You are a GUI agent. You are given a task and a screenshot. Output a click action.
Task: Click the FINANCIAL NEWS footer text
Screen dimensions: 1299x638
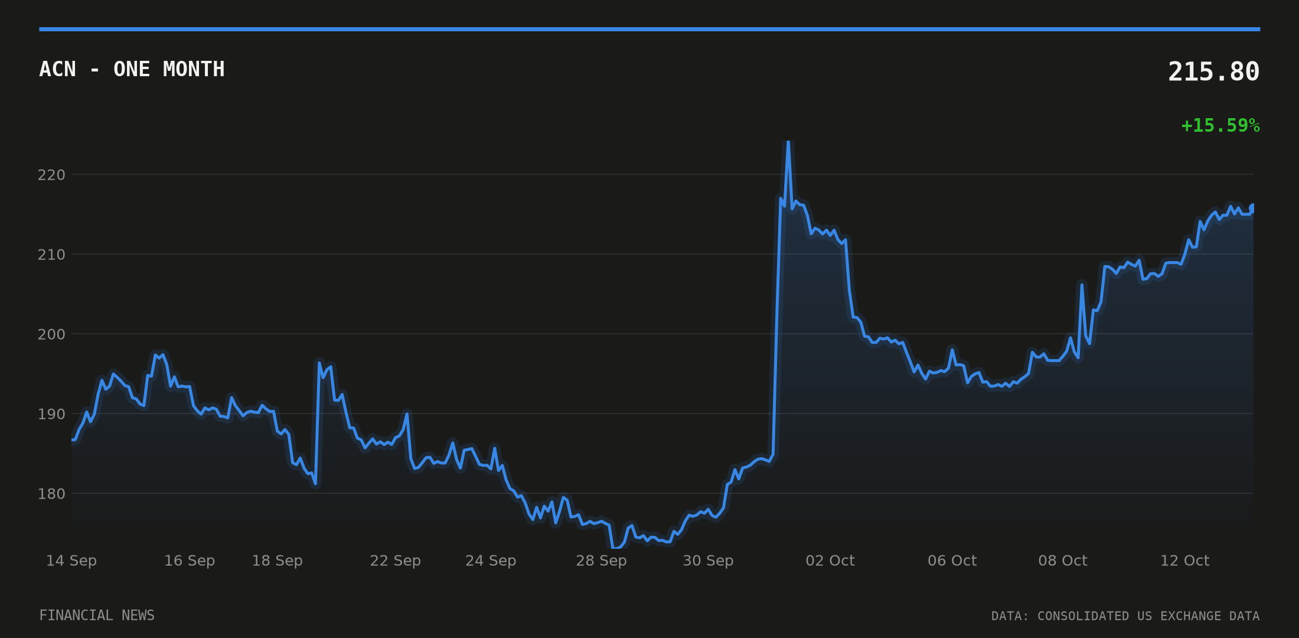pyautogui.click(x=97, y=616)
